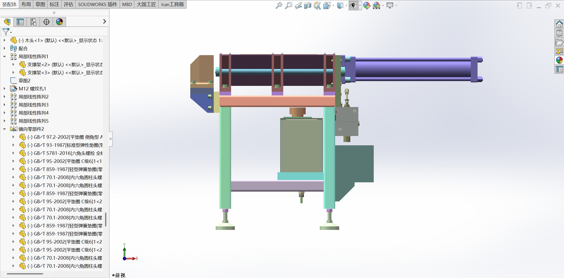Screen dimensions: 564x278
Task: Click the tree filter funnel icon
Action: click(x=6, y=32)
